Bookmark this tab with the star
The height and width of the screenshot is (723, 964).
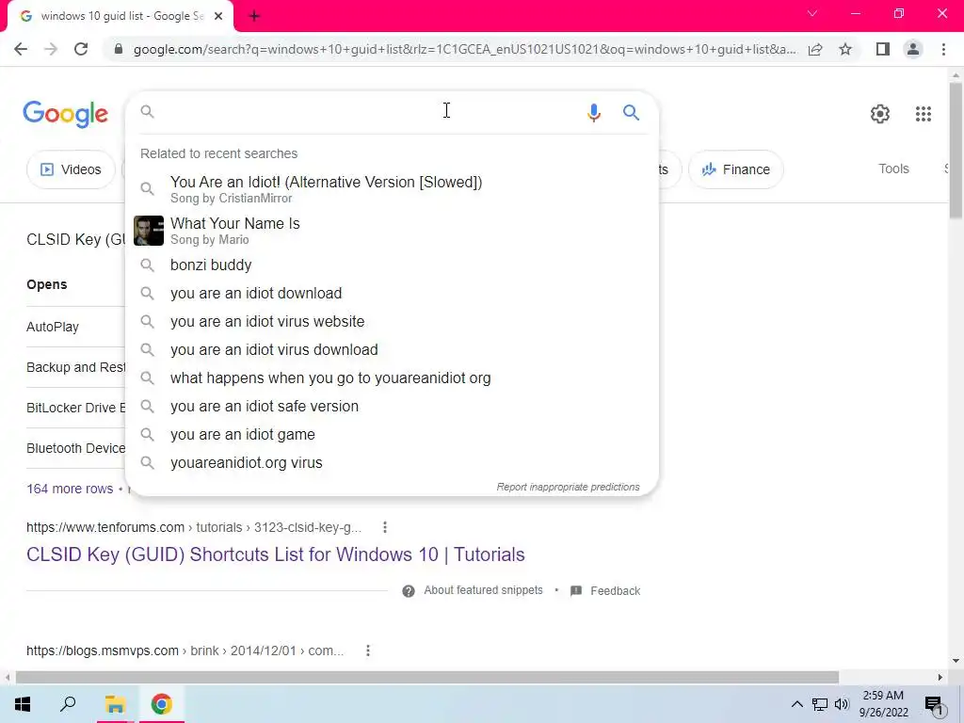845,49
